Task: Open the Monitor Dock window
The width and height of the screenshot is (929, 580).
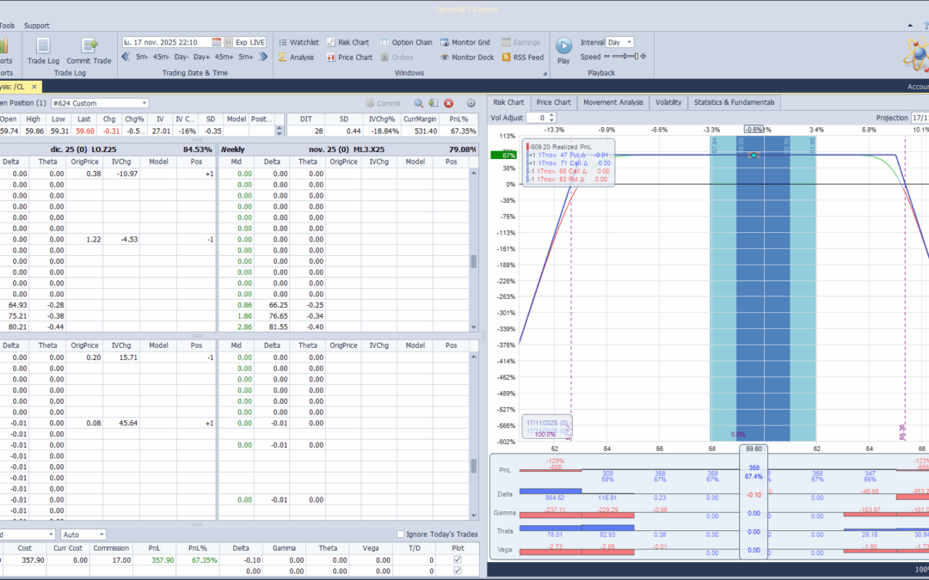Action: tap(467, 58)
